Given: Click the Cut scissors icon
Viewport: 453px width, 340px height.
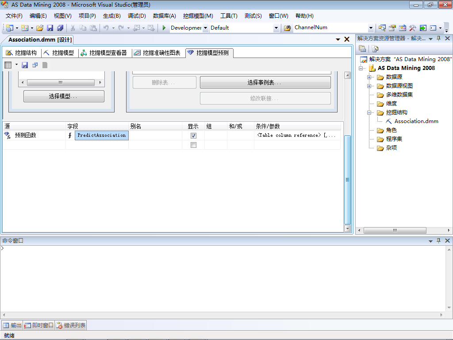Looking at the screenshot, I should (x=73, y=28).
